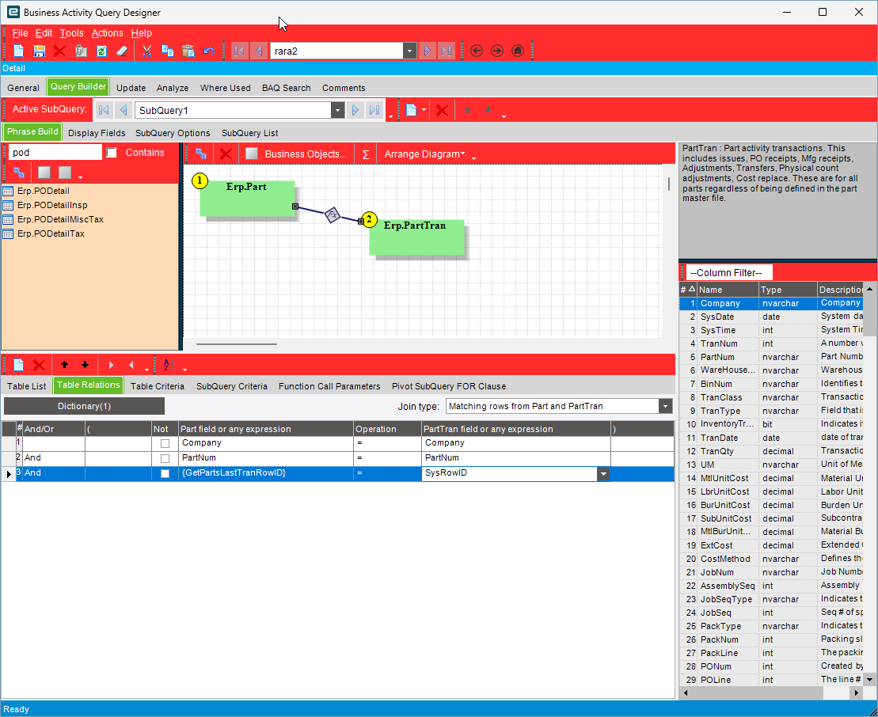Click the New query icon in main toolbar
Image resolution: width=878 pixels, height=717 pixels.
point(18,51)
